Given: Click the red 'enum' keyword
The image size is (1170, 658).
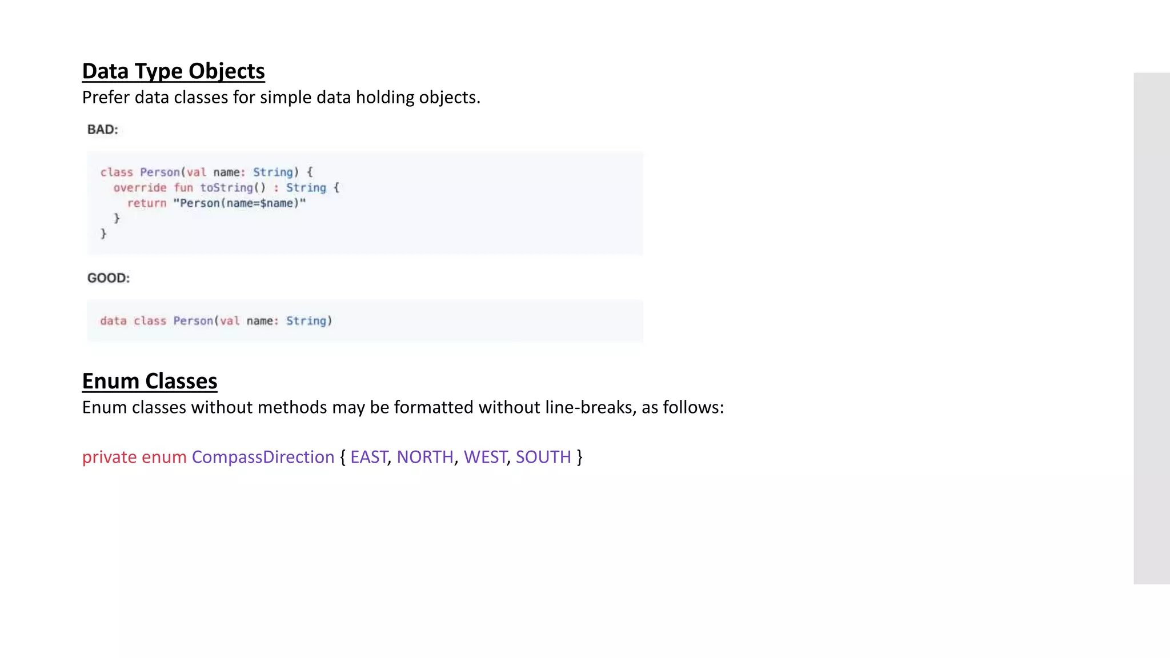Looking at the screenshot, I should click(164, 457).
